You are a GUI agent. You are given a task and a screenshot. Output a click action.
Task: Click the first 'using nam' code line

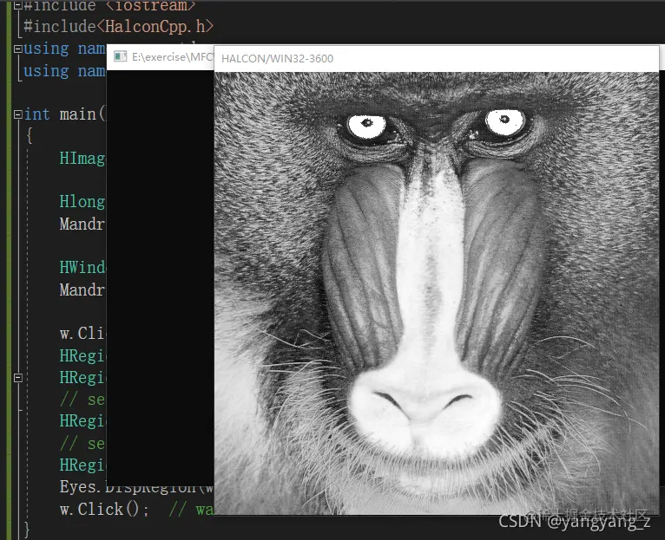64,49
